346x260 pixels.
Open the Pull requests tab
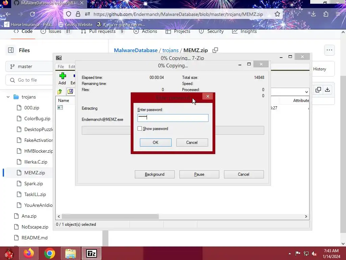click(102, 31)
